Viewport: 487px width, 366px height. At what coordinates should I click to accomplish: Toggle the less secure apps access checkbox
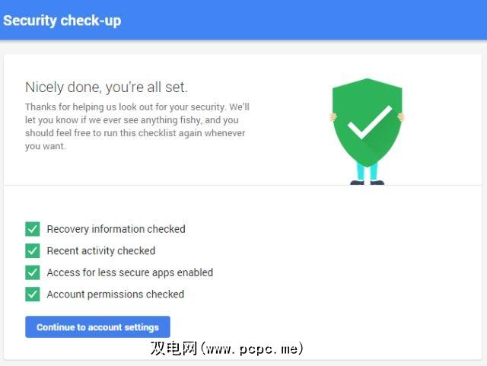[33, 272]
